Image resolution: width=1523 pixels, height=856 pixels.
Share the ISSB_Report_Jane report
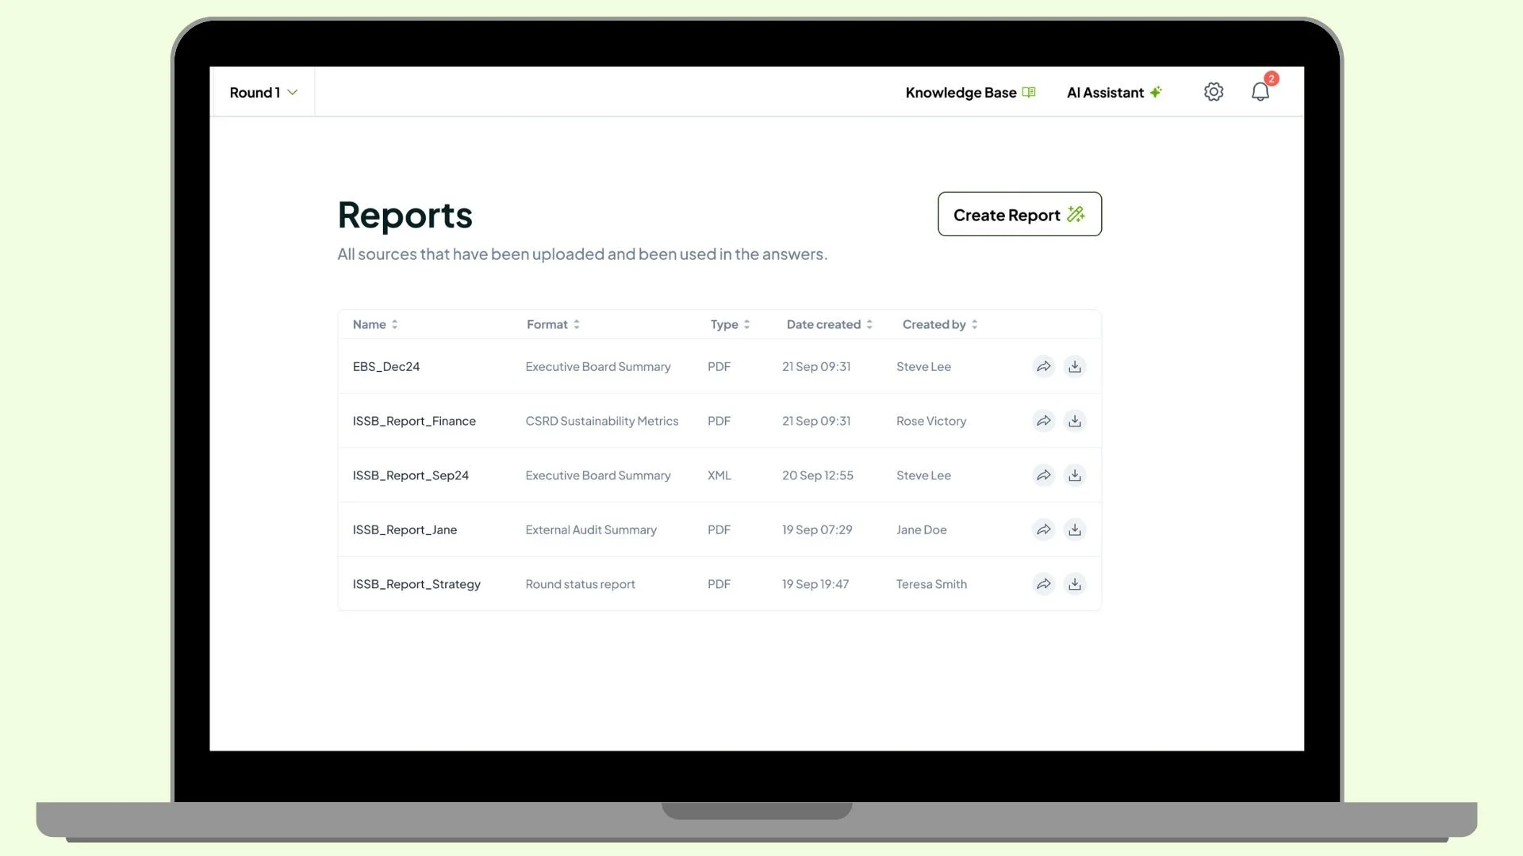[1043, 529]
